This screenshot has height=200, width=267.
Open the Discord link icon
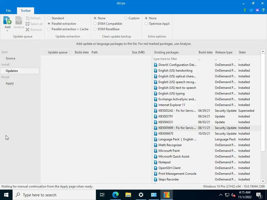coord(257,10)
